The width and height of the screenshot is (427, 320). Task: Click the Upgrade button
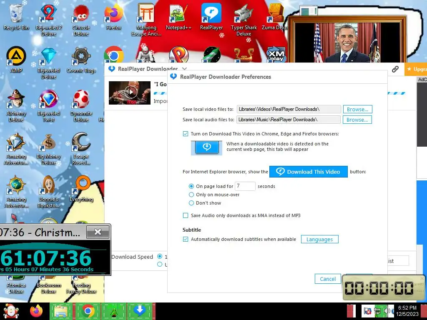[x=416, y=69]
